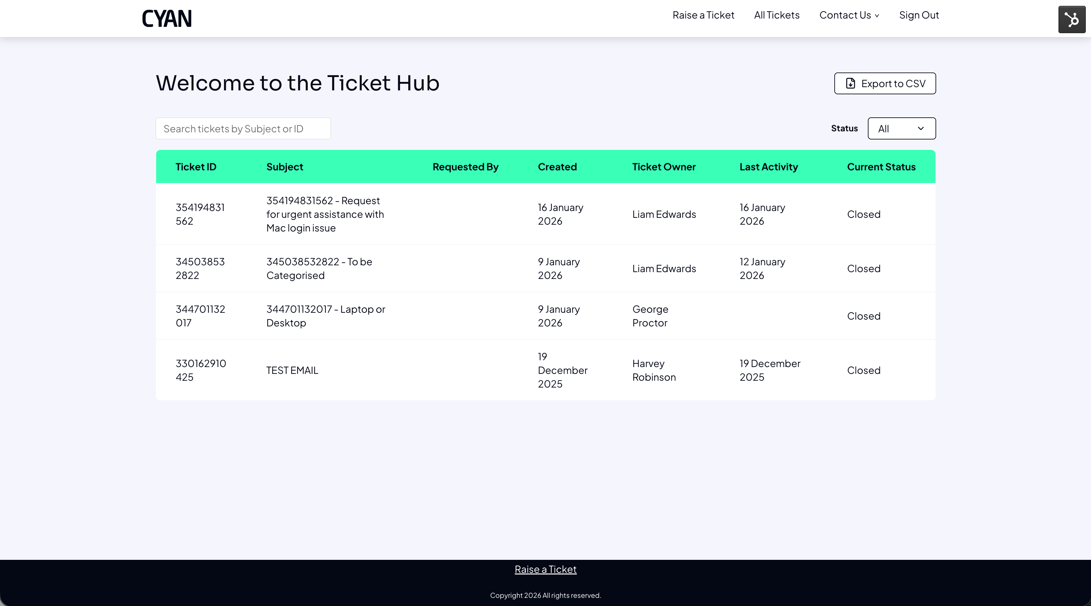Open the TEST EMAIL ticket
This screenshot has height=606, width=1091.
point(292,370)
